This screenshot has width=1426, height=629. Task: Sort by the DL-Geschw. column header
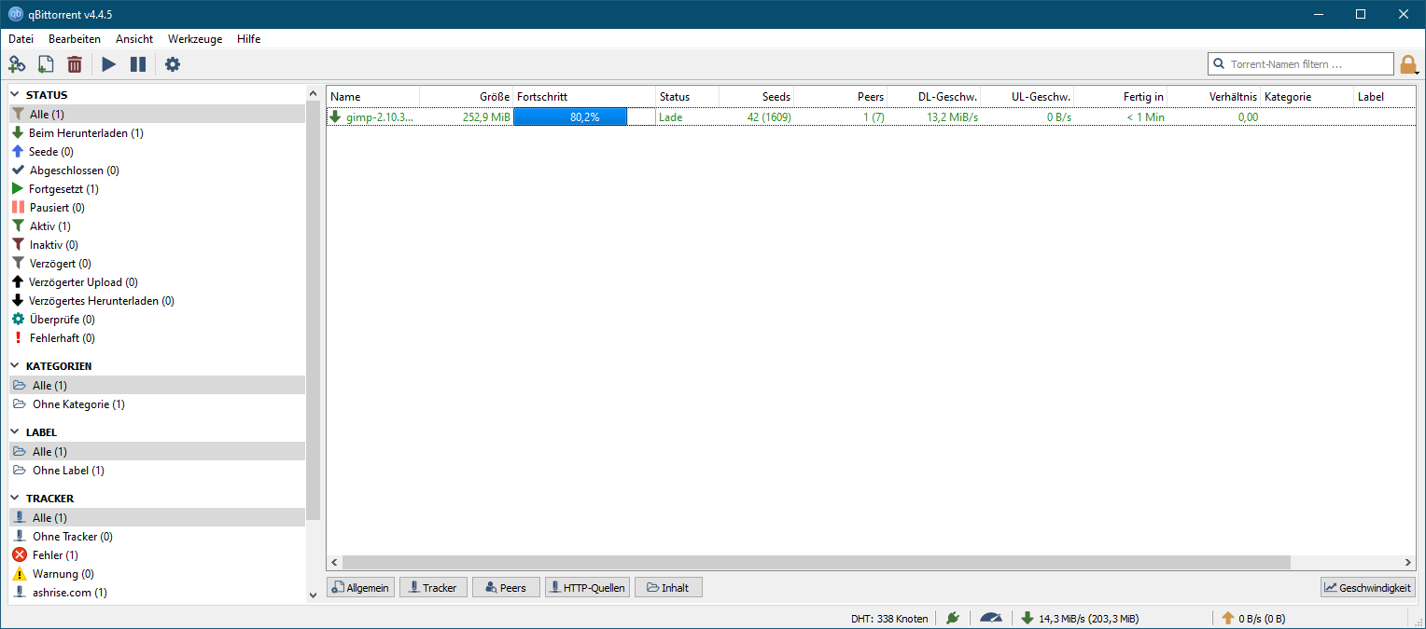tap(933, 97)
